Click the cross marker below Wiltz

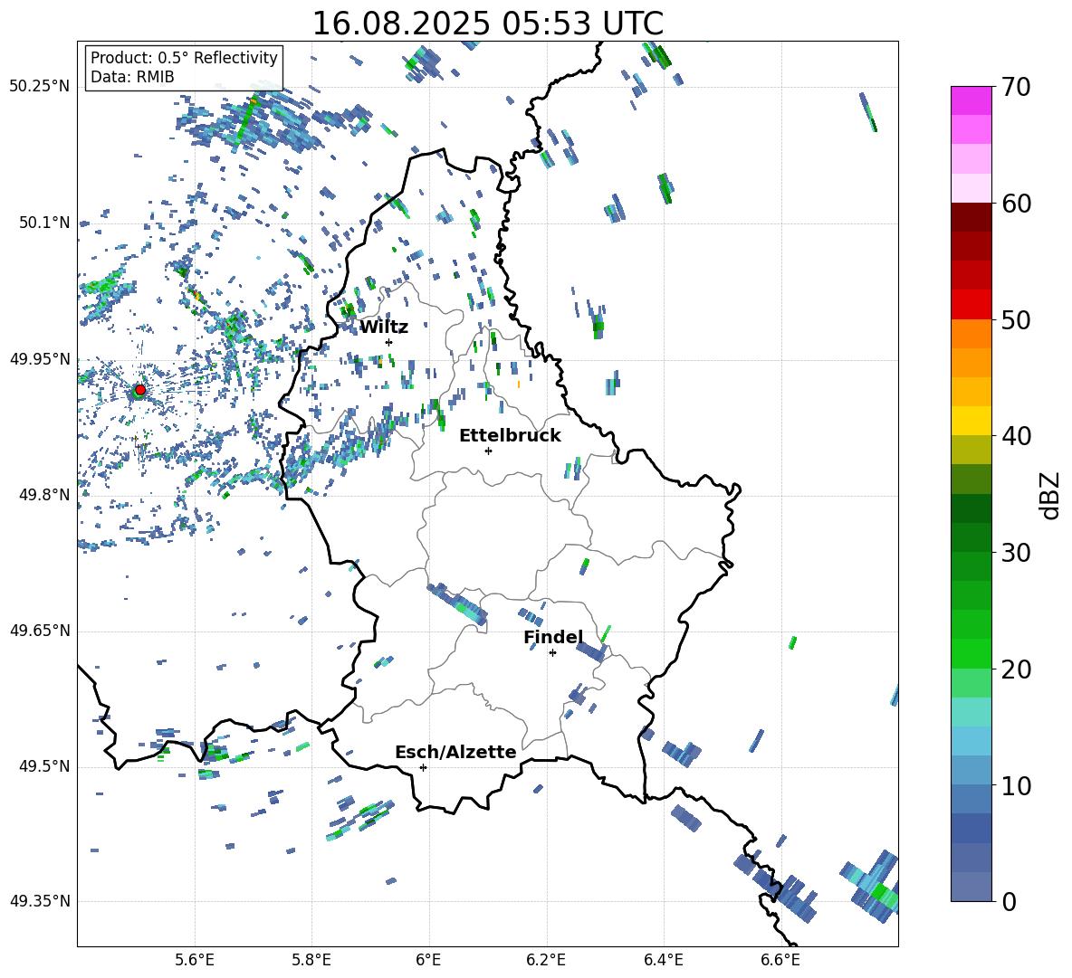(389, 342)
